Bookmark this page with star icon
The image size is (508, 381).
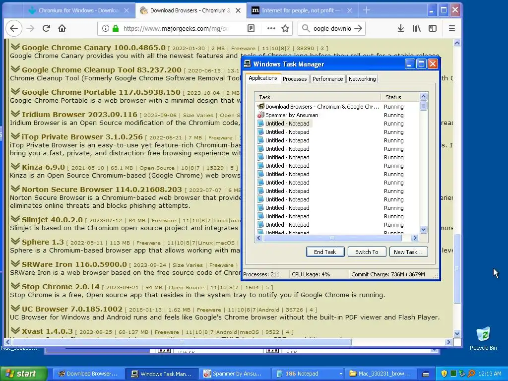coord(285,28)
